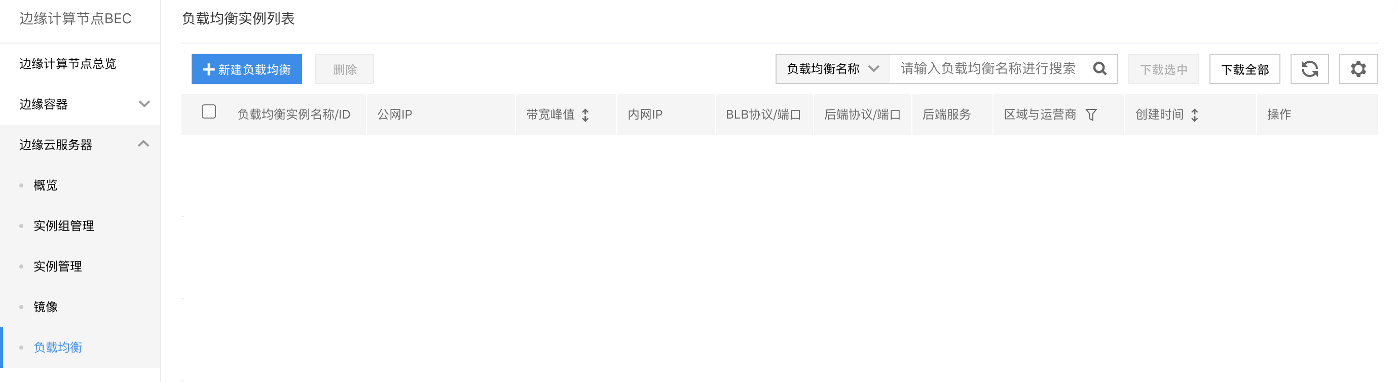Click the 下载选中 button
The image size is (1397, 382).
1163,69
